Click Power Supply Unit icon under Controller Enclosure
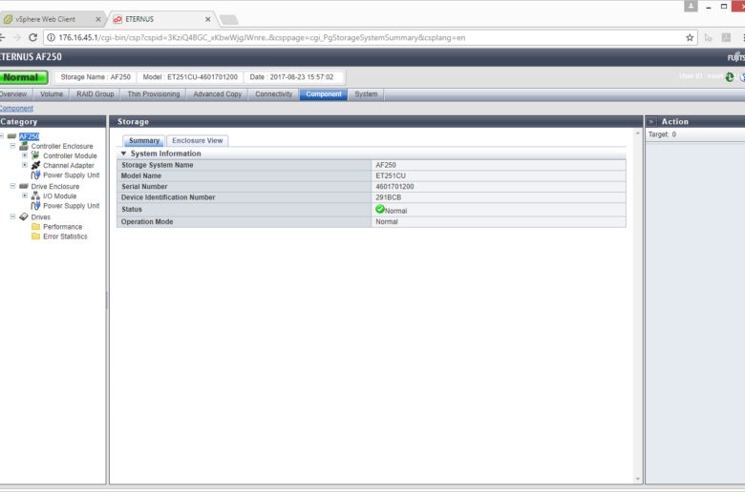 tap(35, 175)
